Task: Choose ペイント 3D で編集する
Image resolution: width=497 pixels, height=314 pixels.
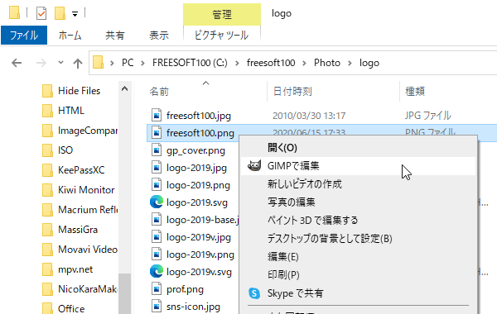Action: tap(358, 221)
